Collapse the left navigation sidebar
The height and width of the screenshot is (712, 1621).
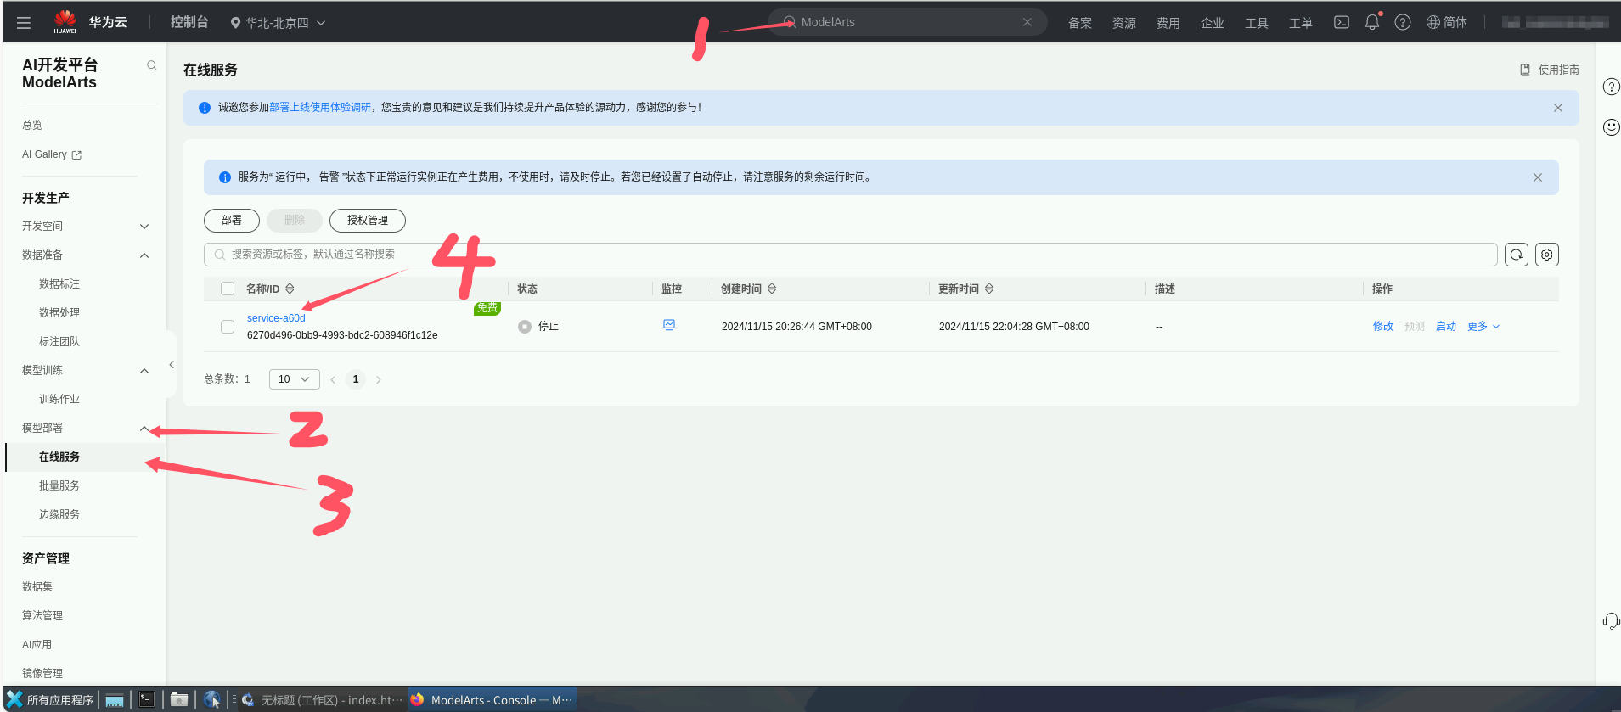point(172,365)
